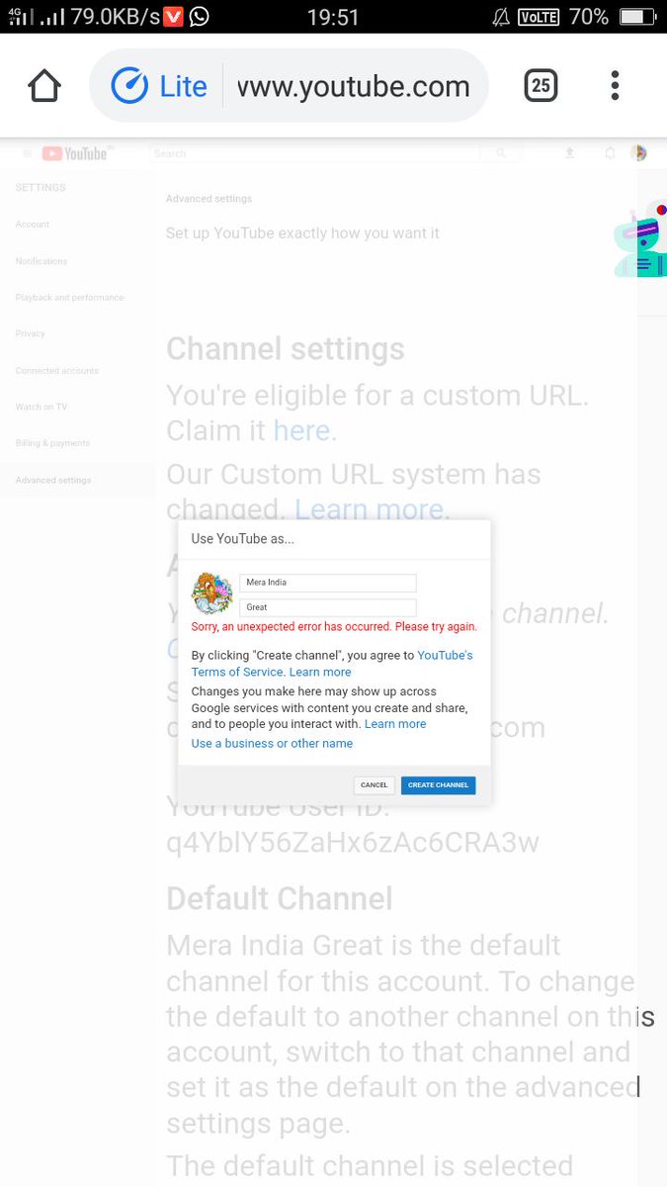Viewport: 667px width, 1187px height.
Task: Tap the Lite mode speedometer icon
Action: coord(128,86)
